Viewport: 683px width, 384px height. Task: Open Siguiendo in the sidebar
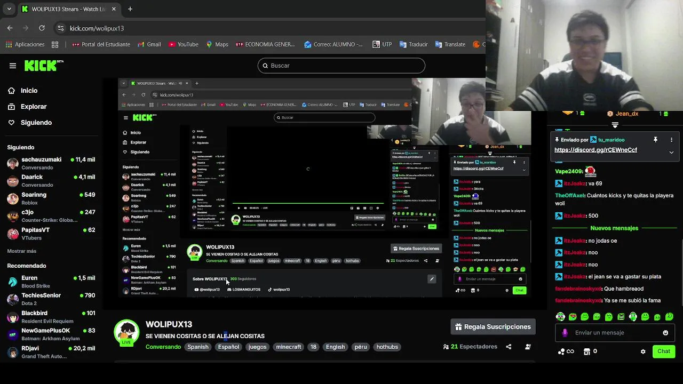pyautogui.click(x=30, y=123)
